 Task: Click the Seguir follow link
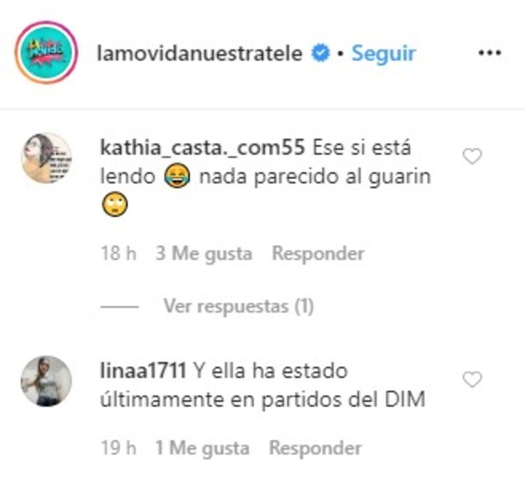click(384, 54)
